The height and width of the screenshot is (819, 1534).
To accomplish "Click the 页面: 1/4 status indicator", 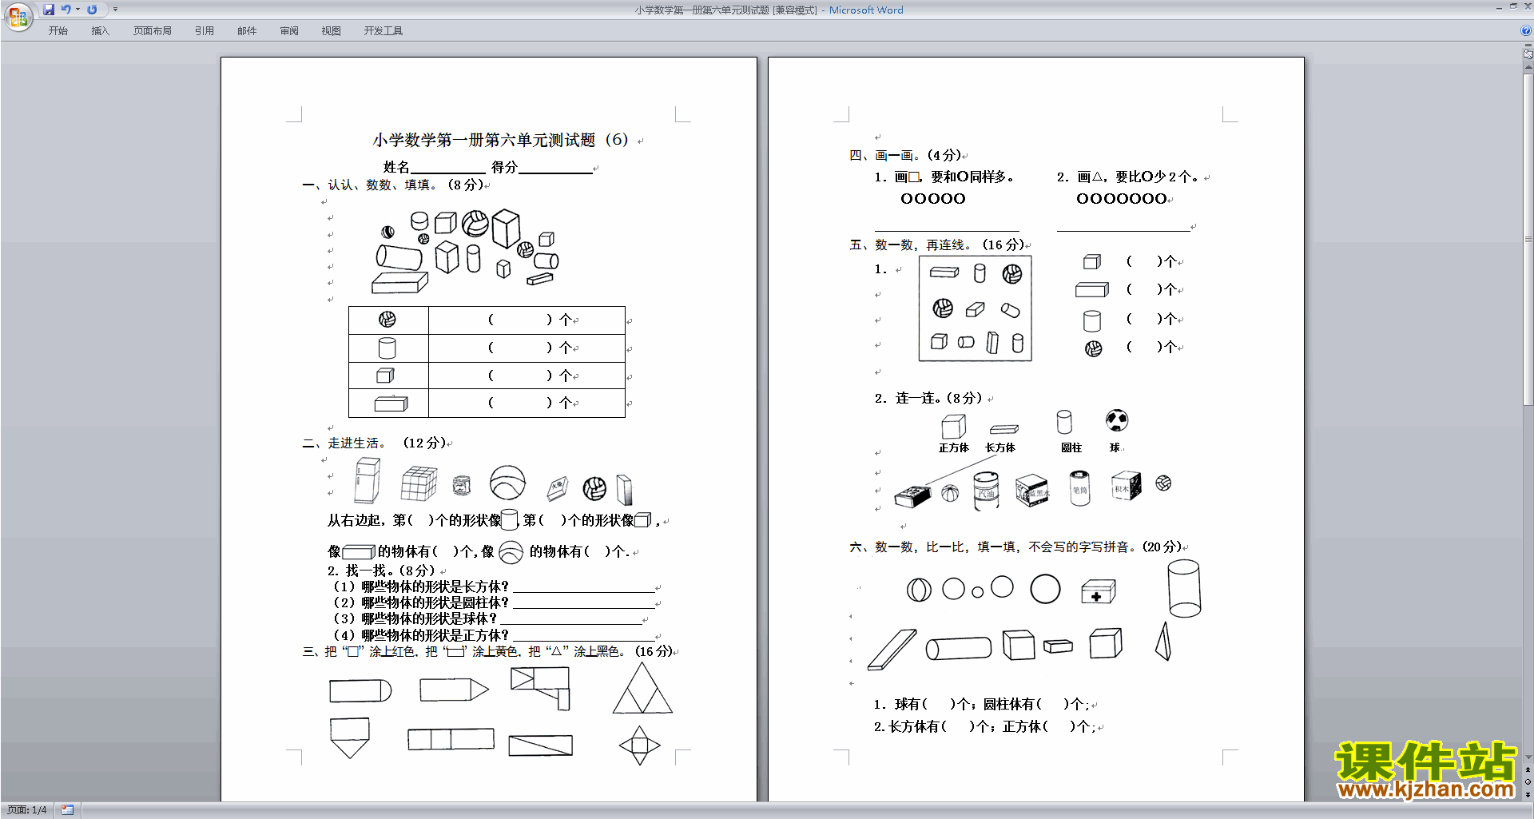I will (26, 810).
